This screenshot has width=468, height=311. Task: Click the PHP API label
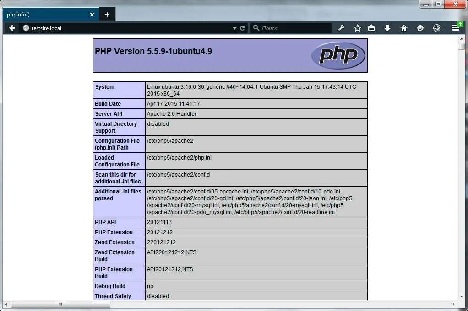tap(105, 222)
